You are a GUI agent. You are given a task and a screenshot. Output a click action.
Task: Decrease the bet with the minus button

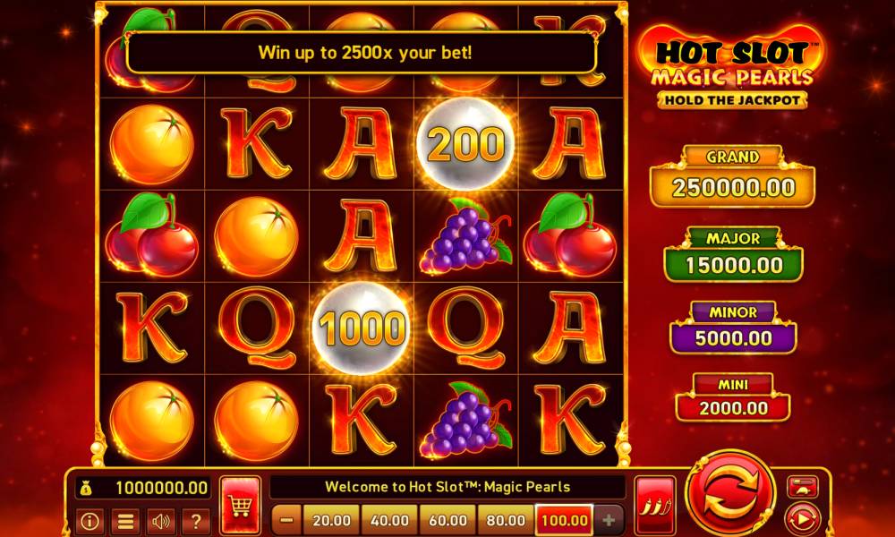point(287,520)
